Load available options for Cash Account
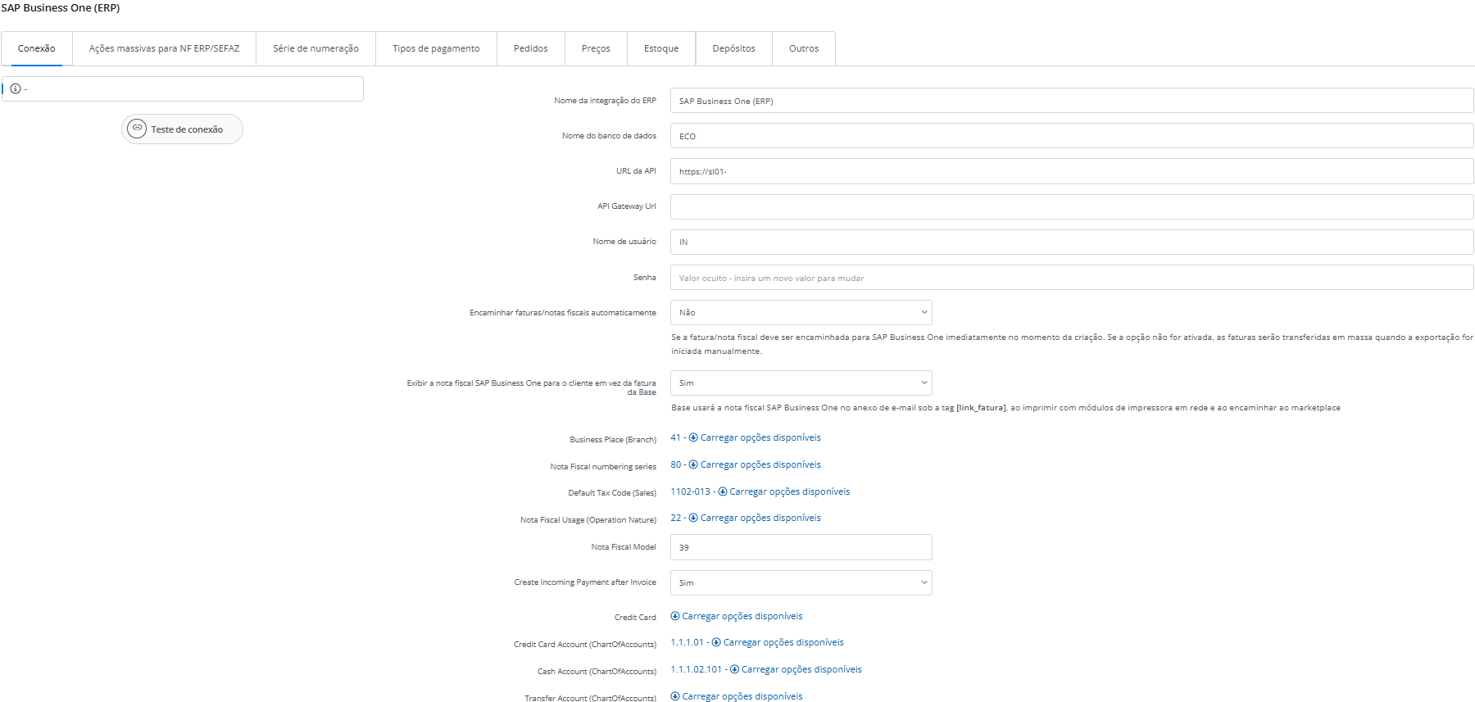This screenshot has height=702, width=1475. point(801,669)
